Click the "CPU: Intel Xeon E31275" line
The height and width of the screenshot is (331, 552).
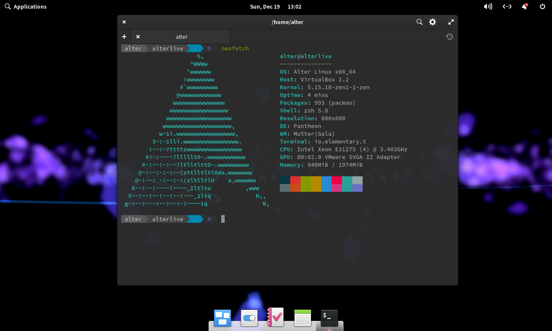tap(344, 149)
